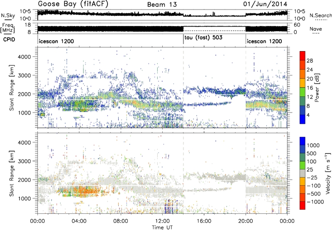Click the 'tau (fast) 503' CPID label
Image resolution: width=332 pixels, height=230 pixels.
coord(203,38)
